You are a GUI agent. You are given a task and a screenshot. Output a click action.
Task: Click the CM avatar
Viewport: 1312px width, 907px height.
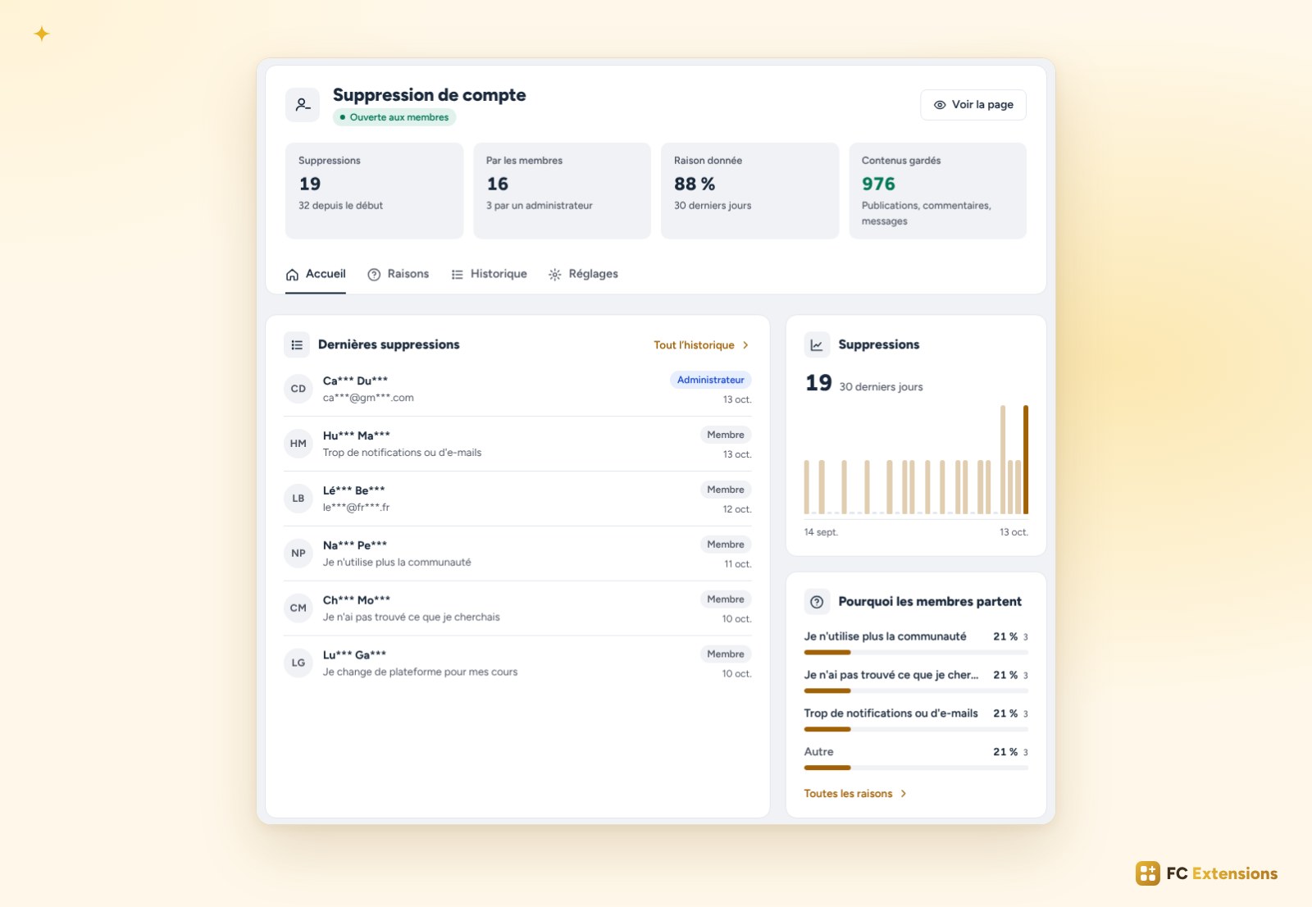298,608
